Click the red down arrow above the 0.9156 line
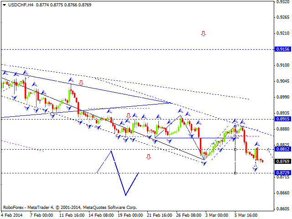The width and height of the screenshot is (292, 219). (203, 34)
